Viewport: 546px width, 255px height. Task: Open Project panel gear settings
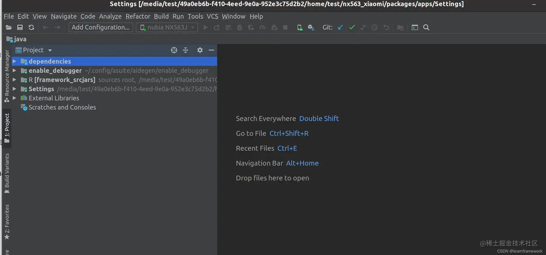[200, 50]
